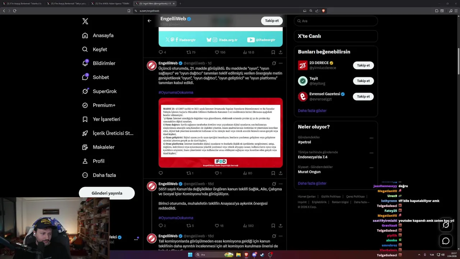Click #OyunumaDokunma hashtag in 21. madde post
This screenshot has height=259, width=460.
(x=176, y=92)
